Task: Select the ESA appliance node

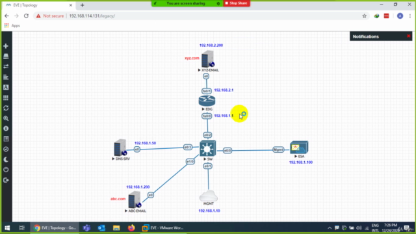Action: pos(299,148)
